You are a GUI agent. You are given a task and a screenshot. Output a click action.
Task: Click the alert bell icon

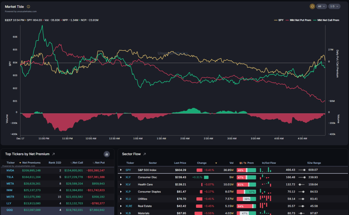312,6
